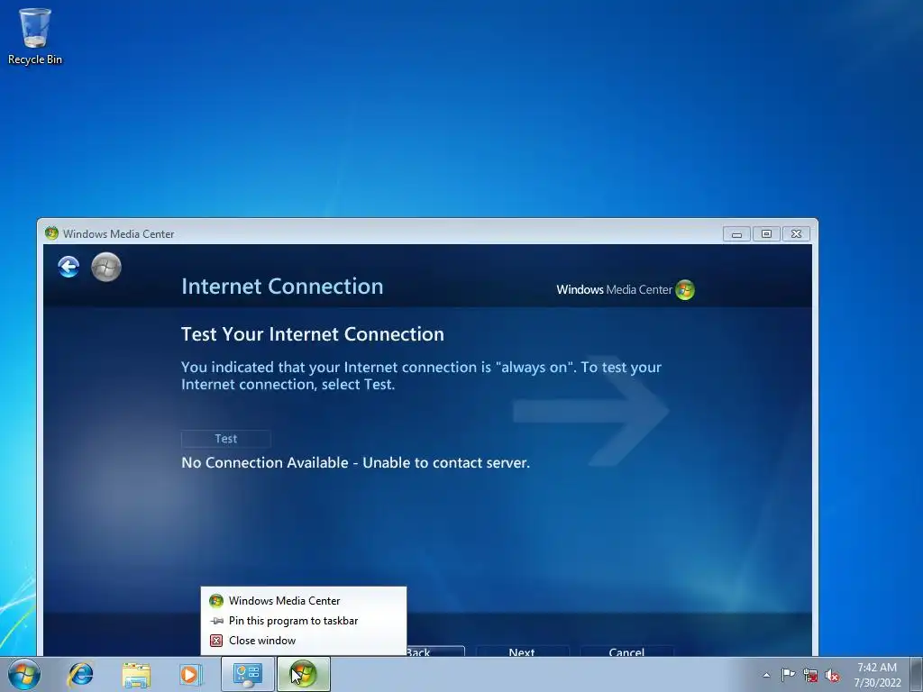Click the 'Internet Connection' page title
The image size is (923, 692).
pyautogui.click(x=282, y=286)
